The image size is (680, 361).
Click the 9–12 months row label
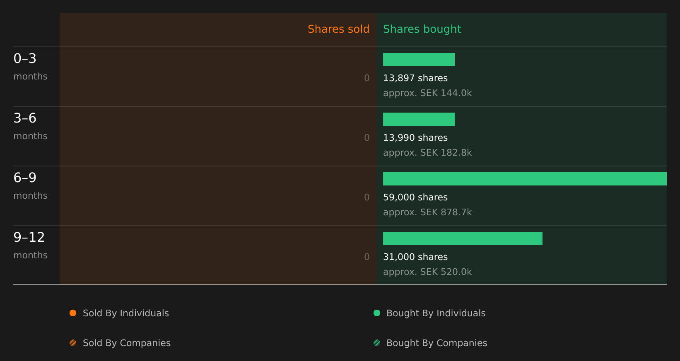pos(30,245)
